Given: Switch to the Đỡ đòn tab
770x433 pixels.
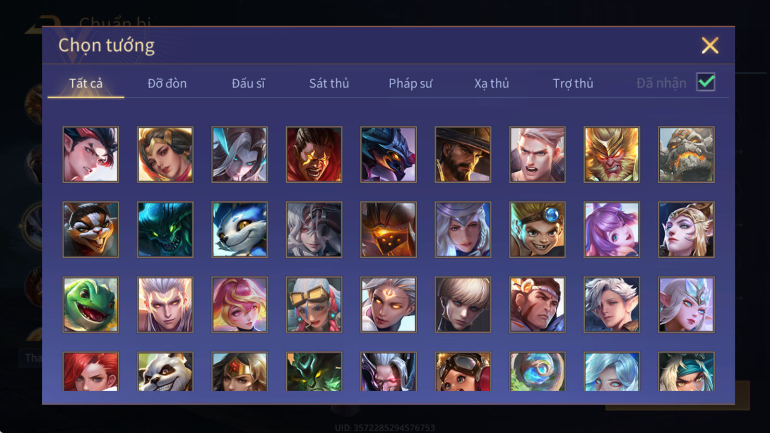Looking at the screenshot, I should point(167,83).
